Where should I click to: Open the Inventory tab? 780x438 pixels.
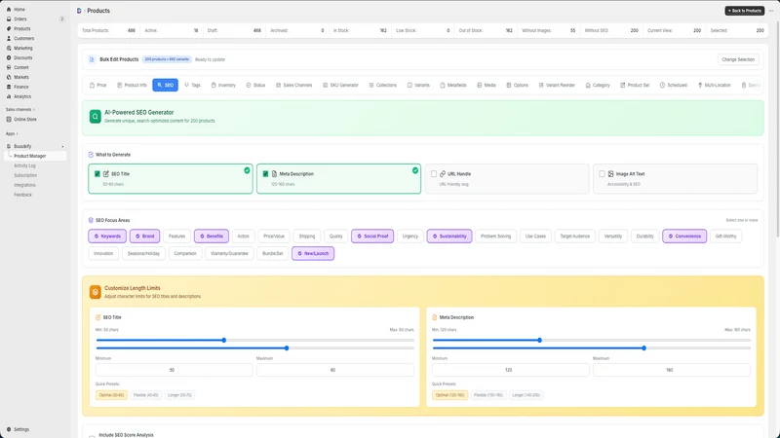pyautogui.click(x=223, y=85)
